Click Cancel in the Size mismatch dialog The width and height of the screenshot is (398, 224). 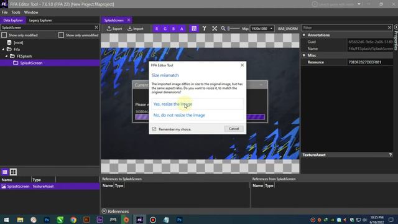click(234, 129)
